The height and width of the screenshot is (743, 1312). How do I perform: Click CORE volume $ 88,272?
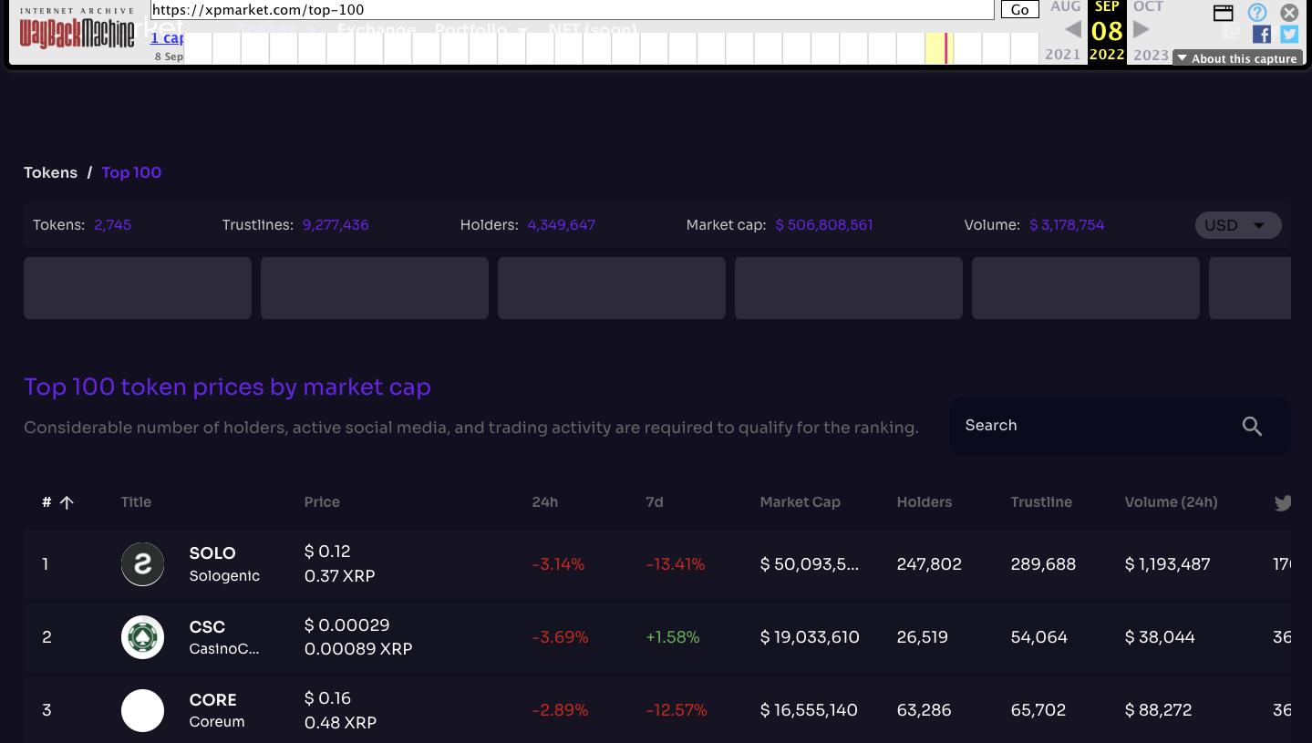pos(1158,710)
